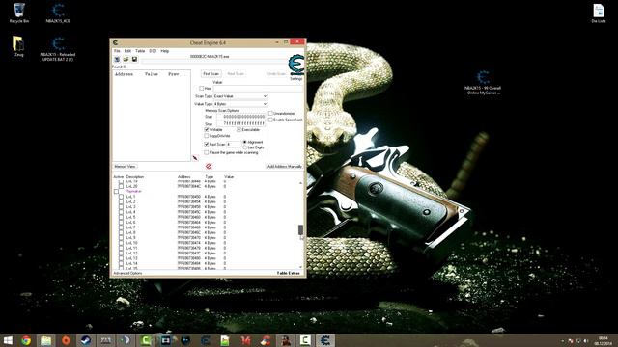This screenshot has width=618, height=347.
Task: Toggle the Hex checkbox
Action: 202,88
